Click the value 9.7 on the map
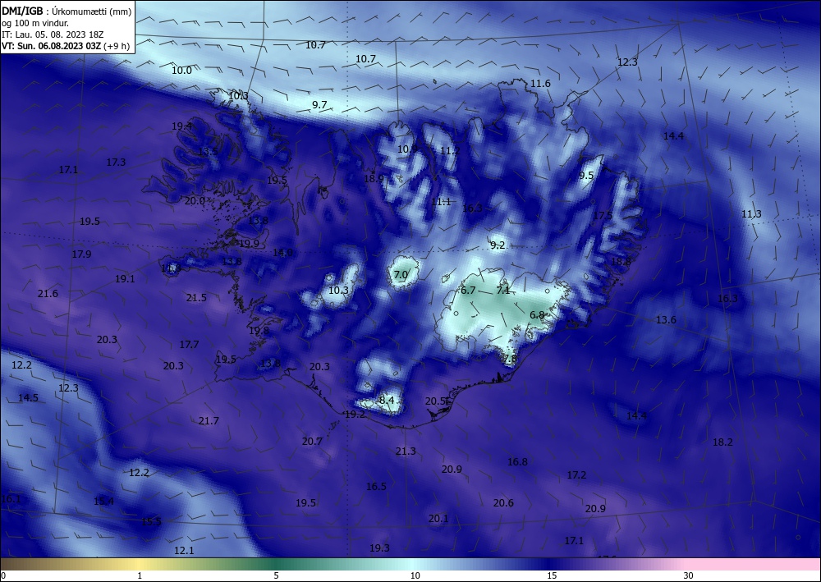 319,105
